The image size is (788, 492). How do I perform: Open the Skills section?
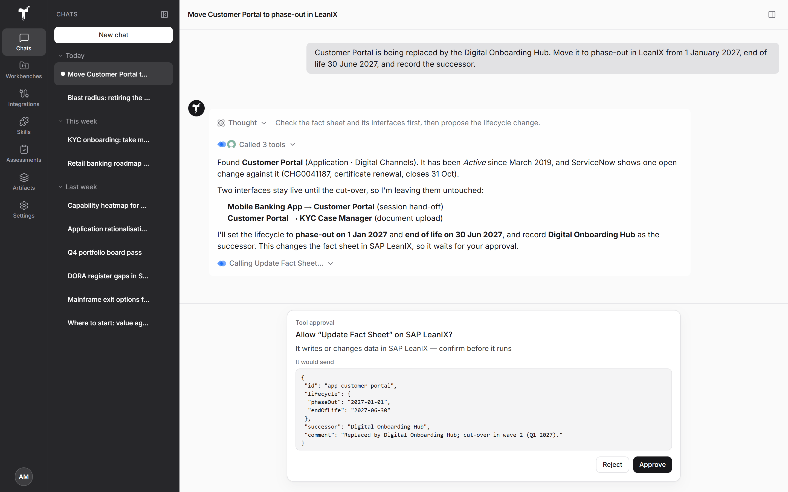(24, 126)
